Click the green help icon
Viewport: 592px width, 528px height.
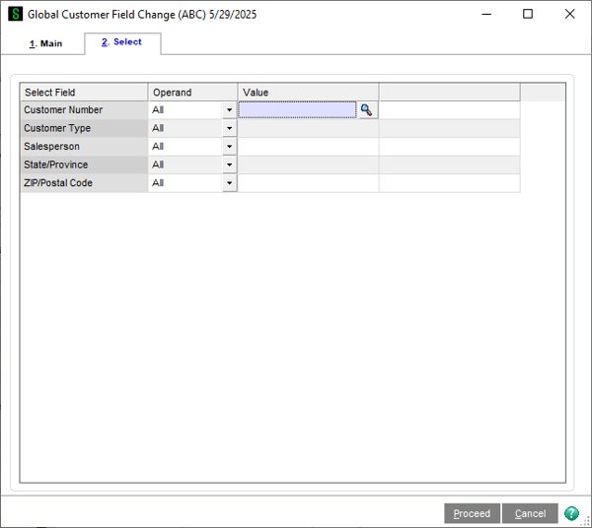point(571,513)
